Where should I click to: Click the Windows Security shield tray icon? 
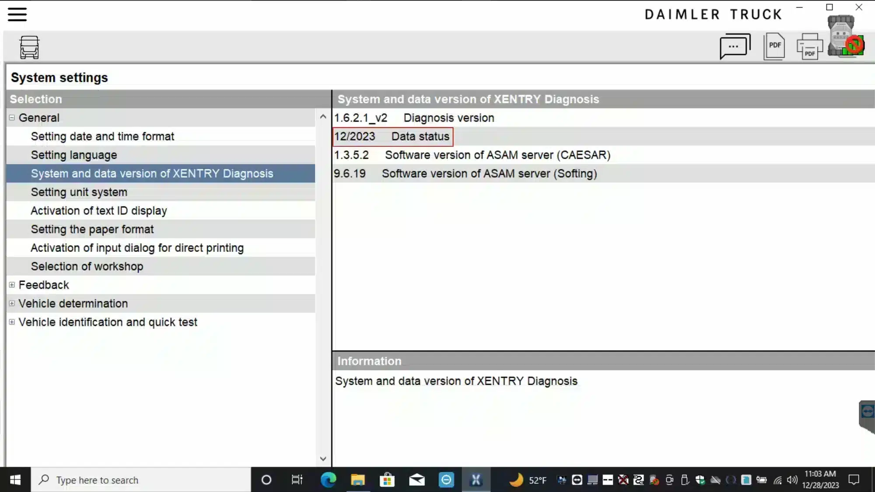click(700, 480)
